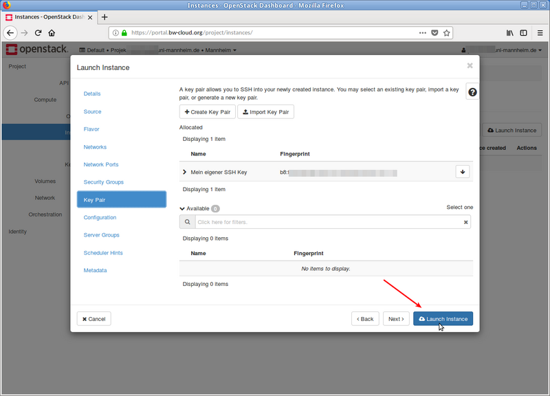Viewport: 550px width, 396px height.
Task: Clear the filter field using the x icon
Action: tap(465, 221)
